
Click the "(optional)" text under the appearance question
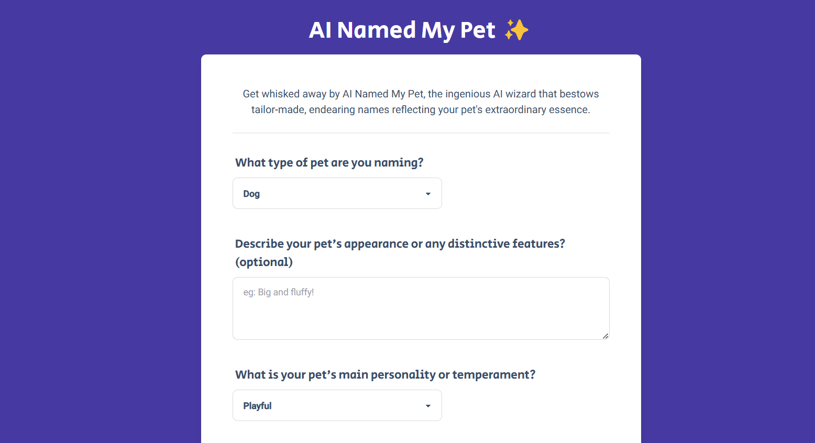(x=264, y=262)
